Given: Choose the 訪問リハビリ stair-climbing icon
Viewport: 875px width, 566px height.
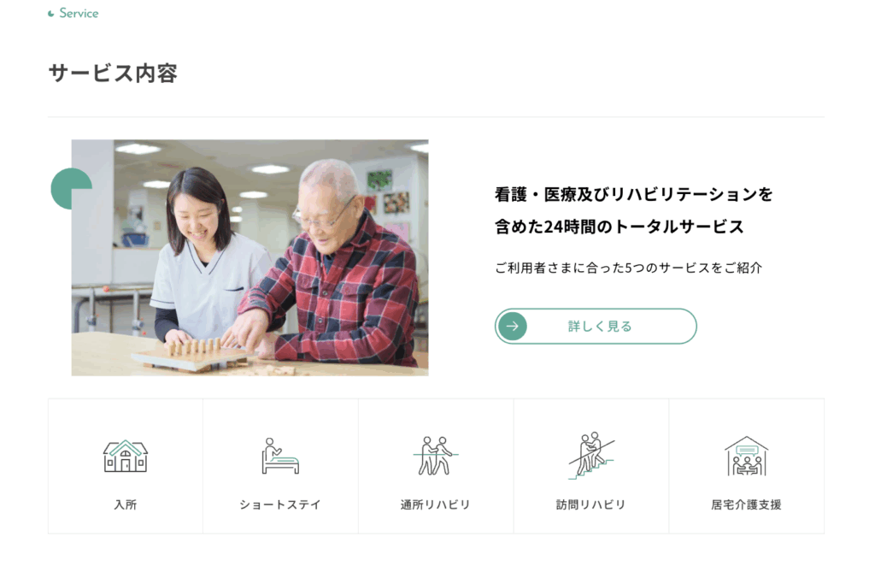Looking at the screenshot, I should (x=591, y=455).
